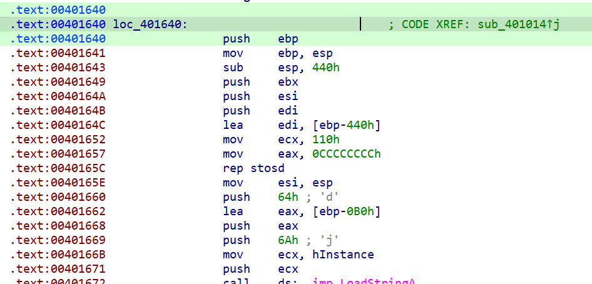The image size is (592, 284).
Task: Click the 0CCCCCCCCh constant
Action: [347, 154]
